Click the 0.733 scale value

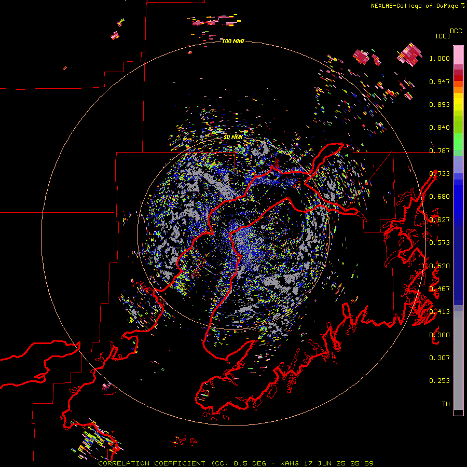tap(439, 174)
